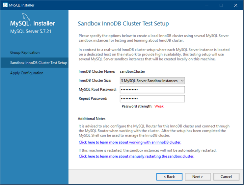The image size is (244, 185).
Task: Click the MySQL Installer title bar icon
Action: pos(5,5)
